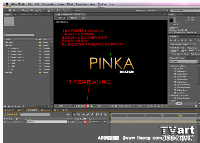Expand layer 1 properties triangle
Image resolution: width=200 pixels, height=143 pixels.
point(15,122)
